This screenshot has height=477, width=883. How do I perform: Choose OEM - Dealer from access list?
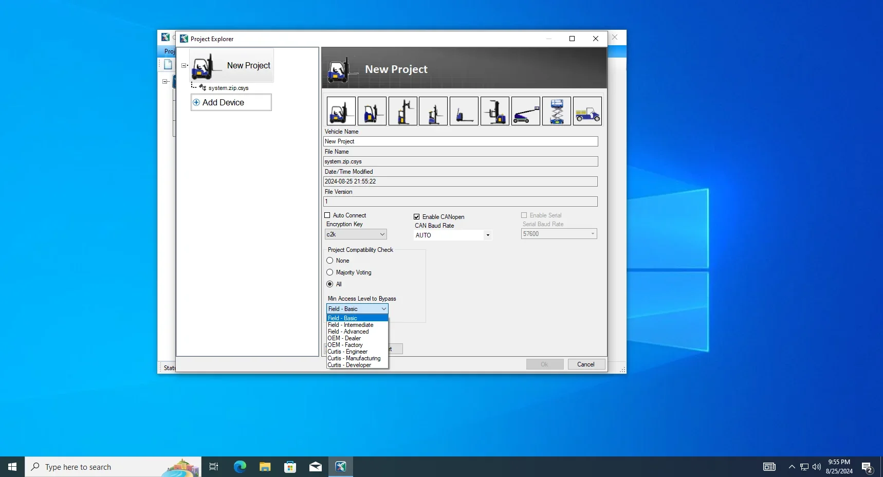[344, 338]
